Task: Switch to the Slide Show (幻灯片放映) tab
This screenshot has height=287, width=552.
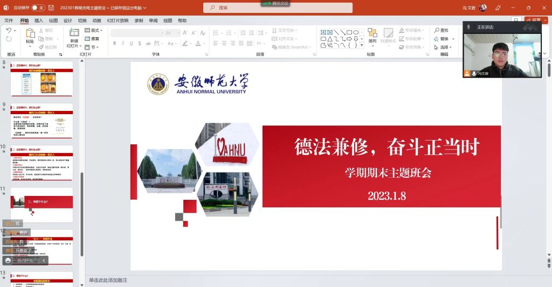Action: (x=118, y=20)
